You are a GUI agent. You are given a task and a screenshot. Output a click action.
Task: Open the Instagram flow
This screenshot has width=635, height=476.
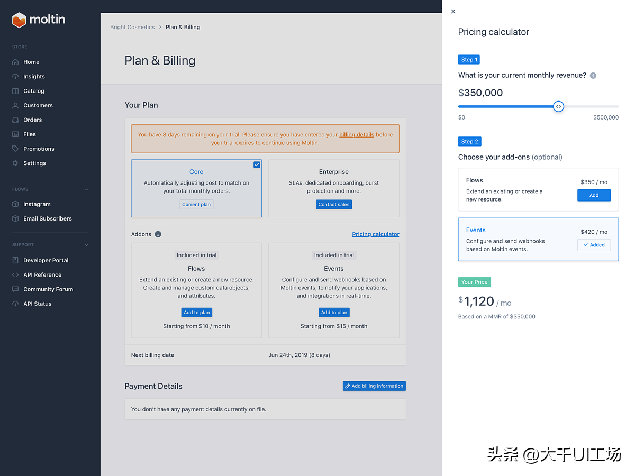coord(37,204)
